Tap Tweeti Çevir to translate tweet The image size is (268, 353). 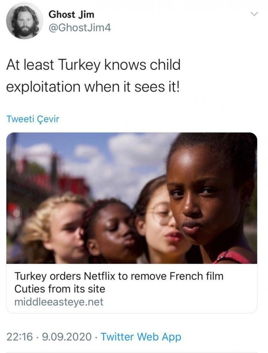[33, 119]
